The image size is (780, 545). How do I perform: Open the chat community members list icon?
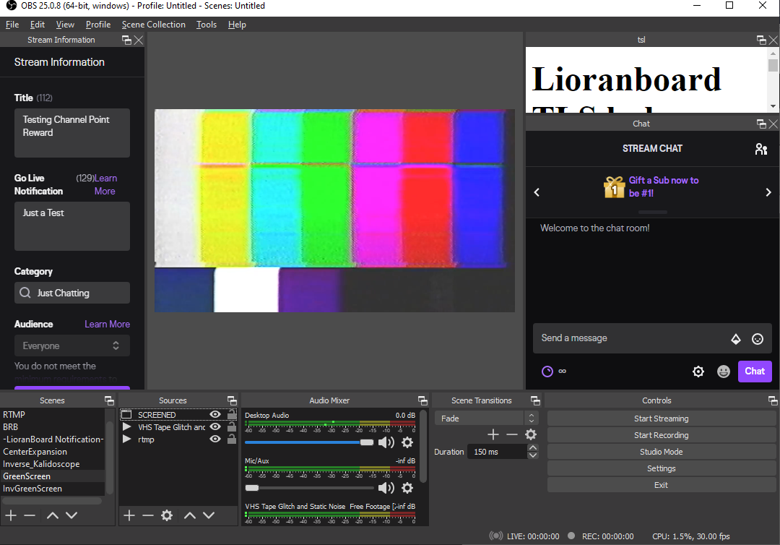[761, 149]
